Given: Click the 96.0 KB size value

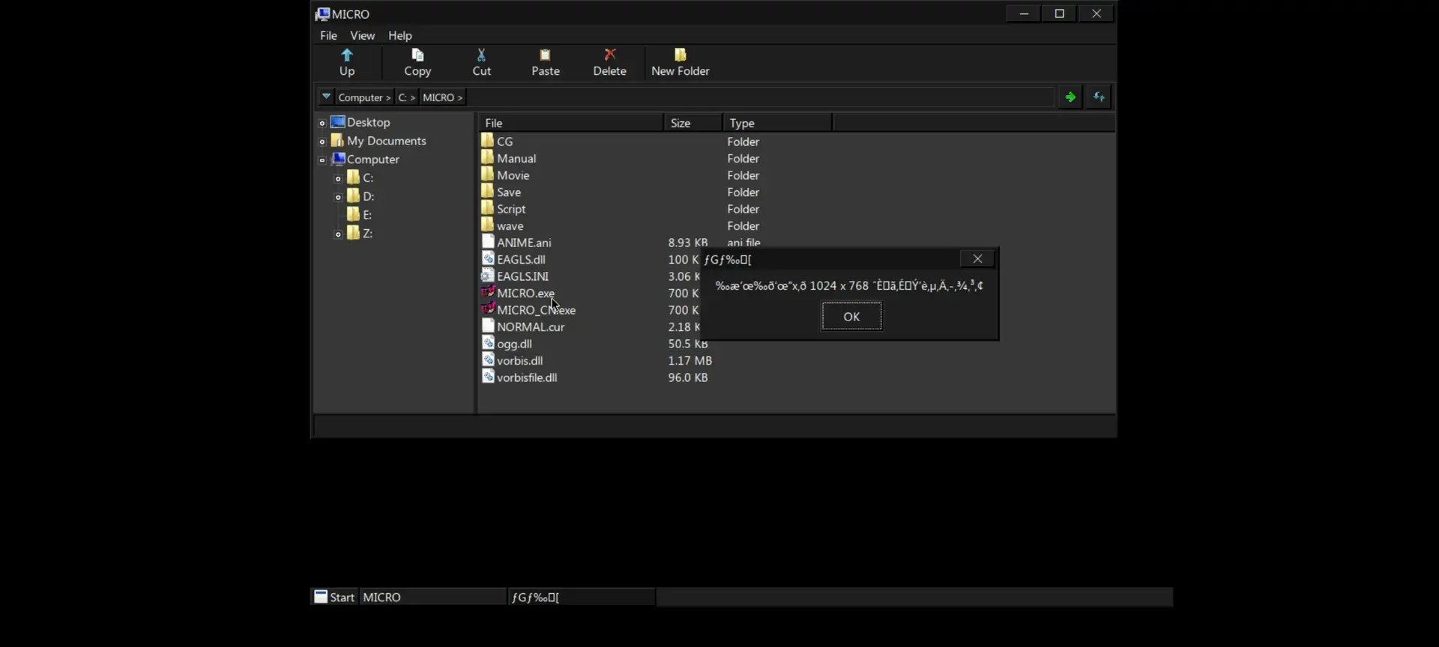Looking at the screenshot, I should coord(688,377).
